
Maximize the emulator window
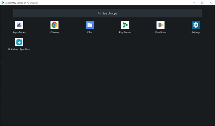(202, 3)
